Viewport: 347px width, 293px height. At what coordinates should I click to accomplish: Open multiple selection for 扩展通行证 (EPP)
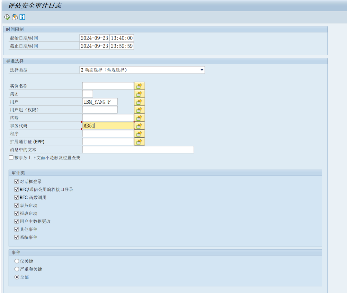[139, 142]
